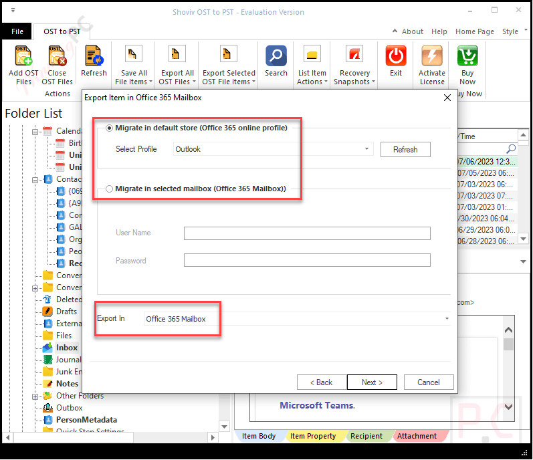Switch to OST to PST ribbon tab

point(62,31)
